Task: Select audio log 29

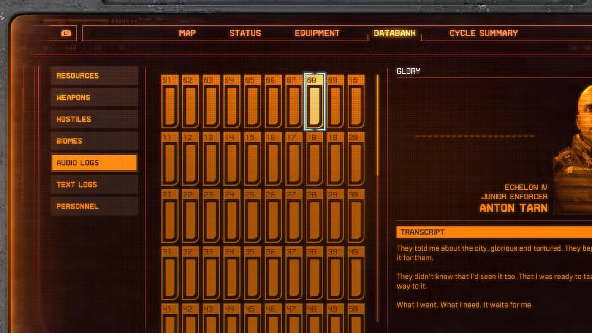Action: tap(335, 216)
